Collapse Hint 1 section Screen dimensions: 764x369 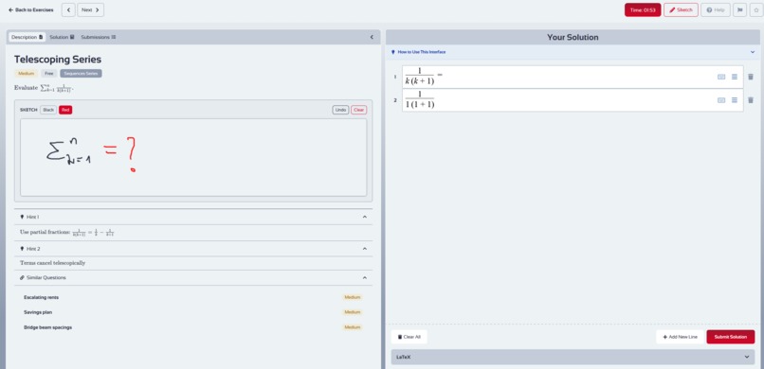[364, 217]
